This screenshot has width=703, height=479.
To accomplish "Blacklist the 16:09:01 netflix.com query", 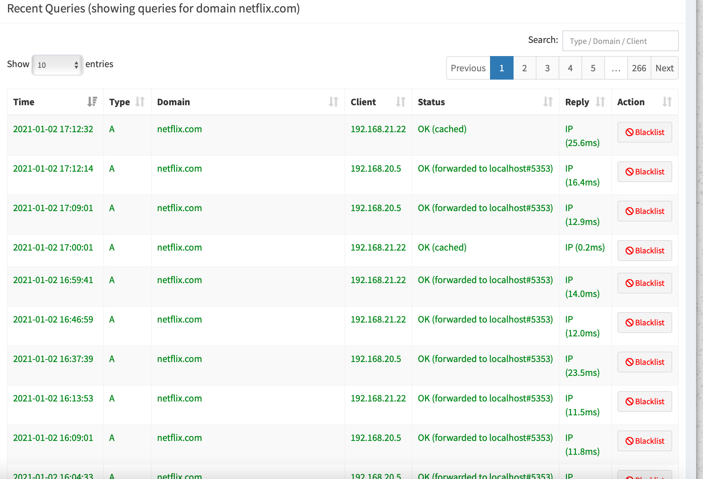I will point(644,441).
